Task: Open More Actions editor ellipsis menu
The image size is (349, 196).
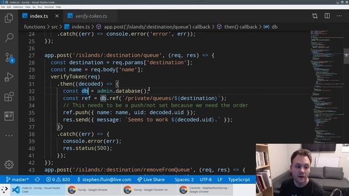Action: point(339,16)
